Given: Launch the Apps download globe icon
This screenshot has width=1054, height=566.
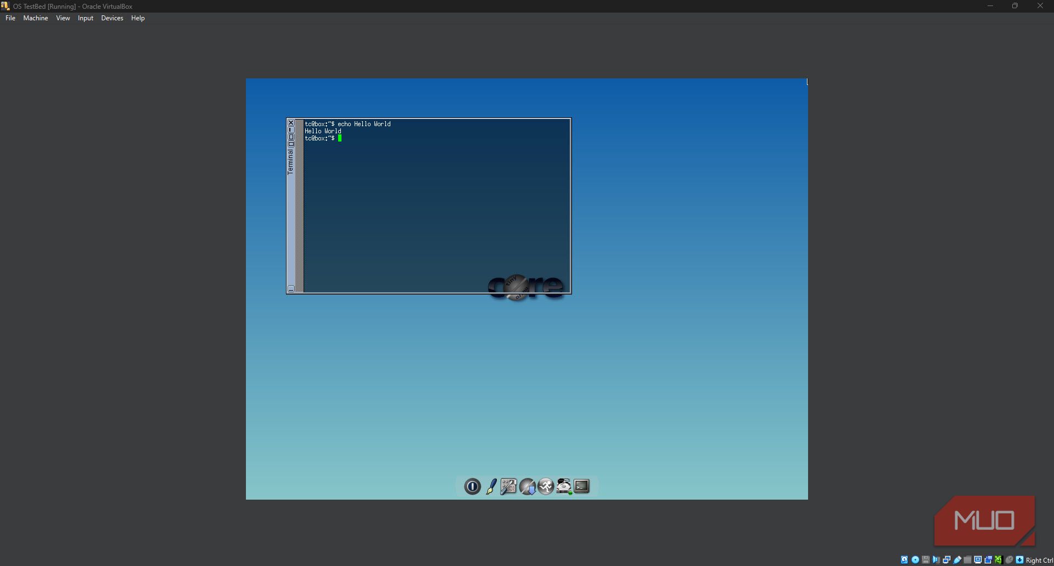Looking at the screenshot, I should pyautogui.click(x=528, y=486).
